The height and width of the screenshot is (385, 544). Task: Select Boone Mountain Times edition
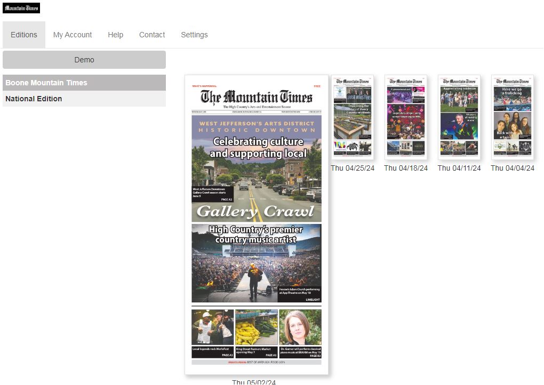click(84, 83)
